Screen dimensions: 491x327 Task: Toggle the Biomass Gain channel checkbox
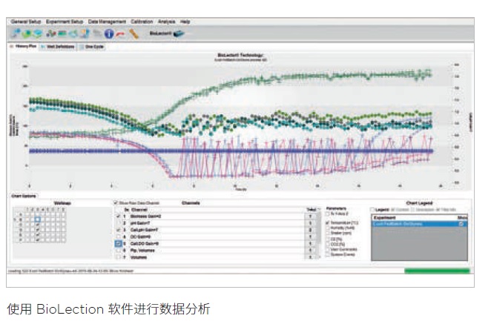(x=119, y=217)
